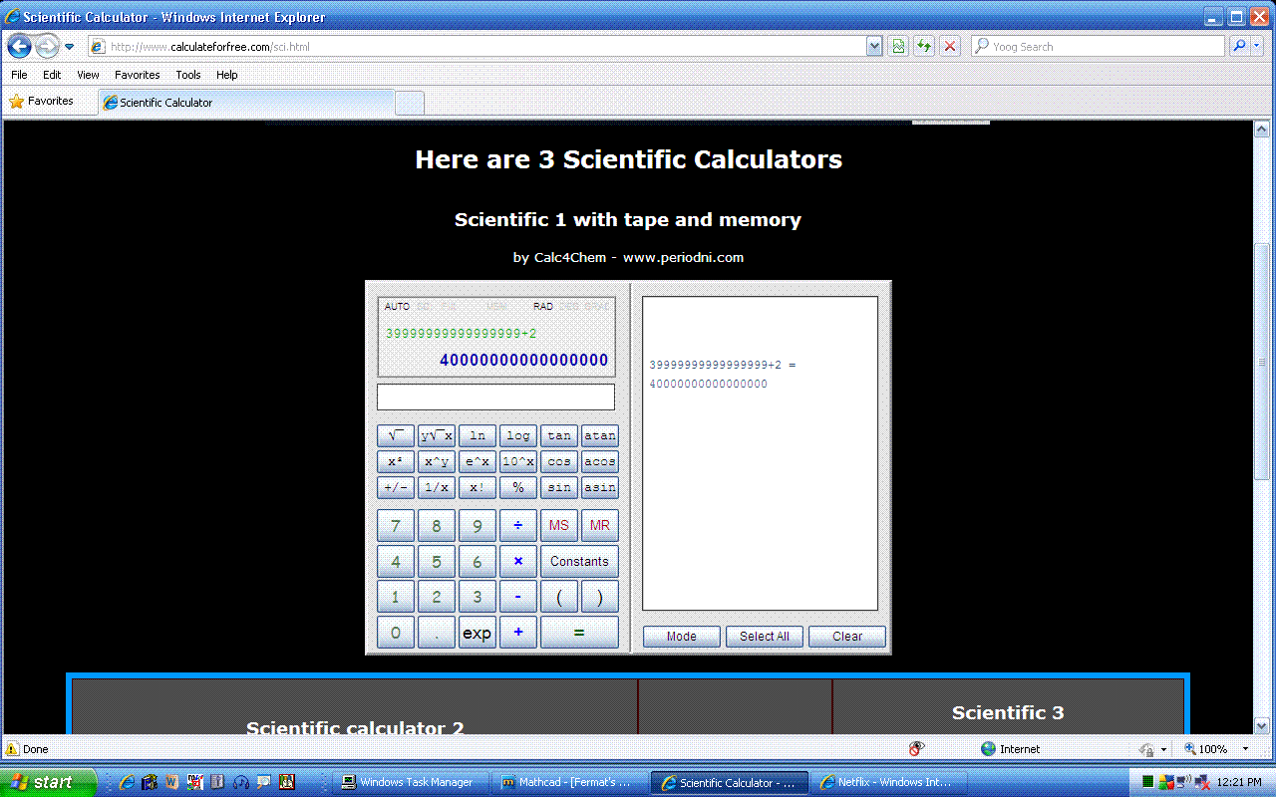Click digit 6 on the keypad
The image size is (1276, 797).
coord(478,562)
